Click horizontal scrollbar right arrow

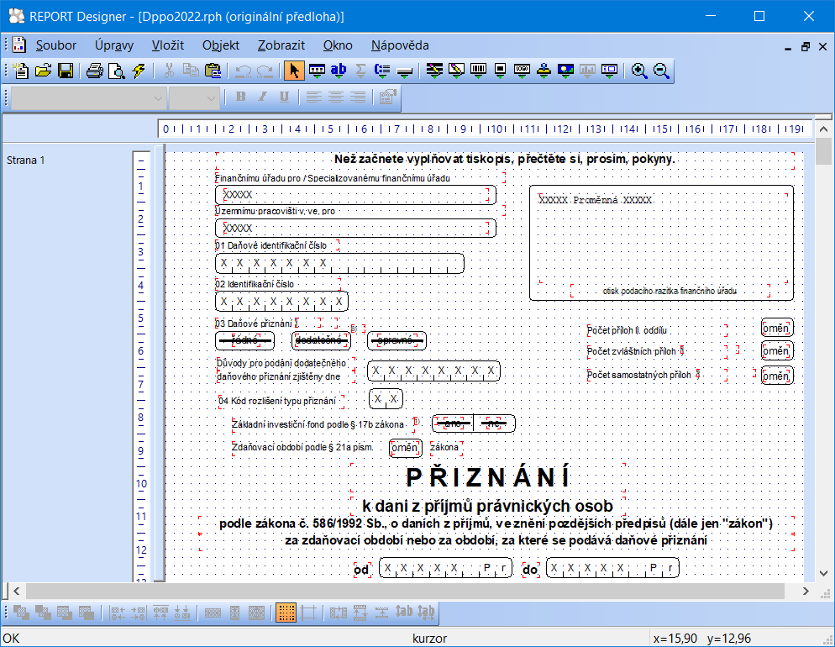click(806, 591)
